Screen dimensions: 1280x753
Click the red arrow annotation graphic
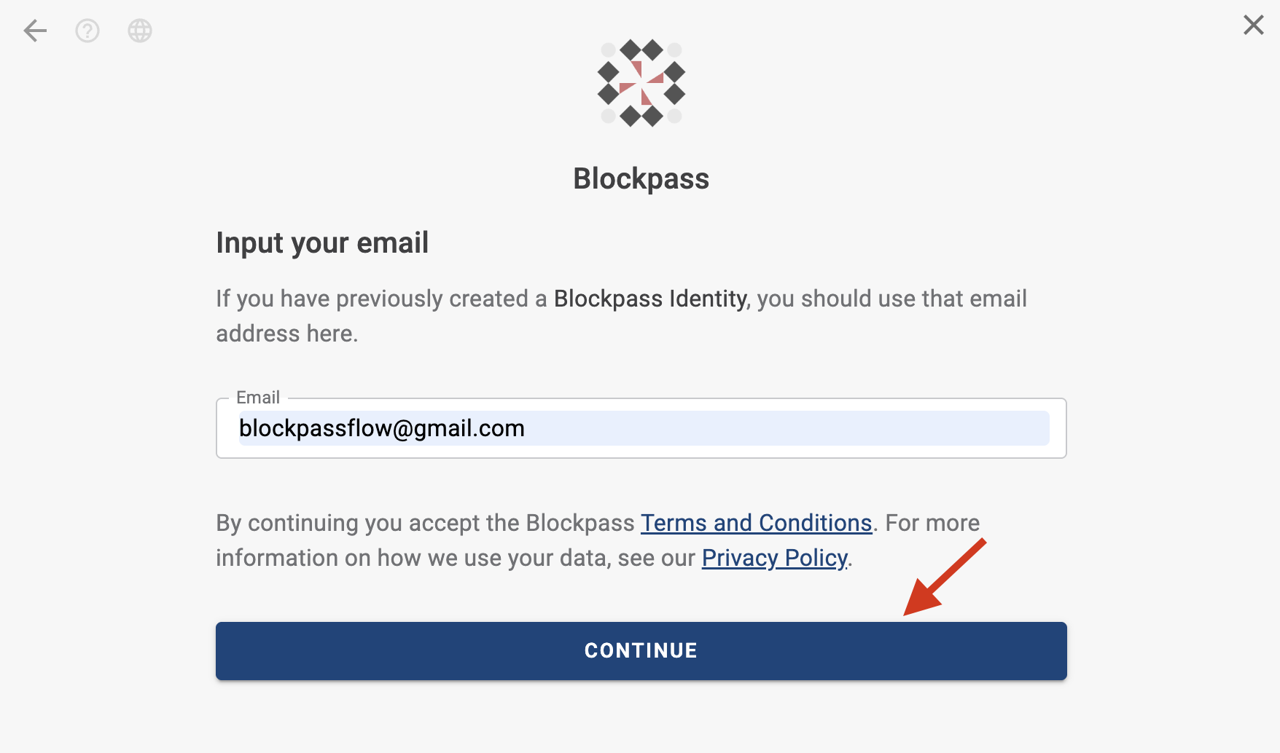(945, 577)
